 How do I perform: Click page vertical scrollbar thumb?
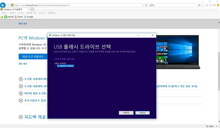219,71
